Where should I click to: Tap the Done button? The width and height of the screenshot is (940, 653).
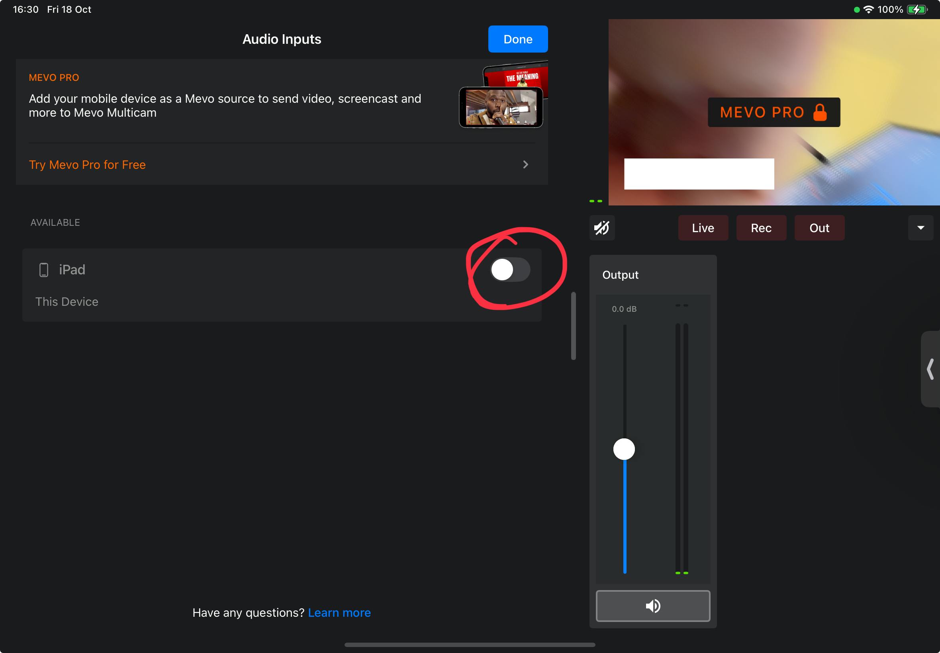tap(518, 39)
